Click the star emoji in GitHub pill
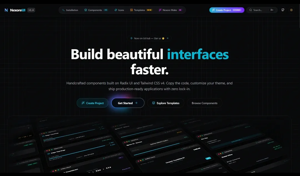The width and height of the screenshot is (300, 176). (x=163, y=38)
